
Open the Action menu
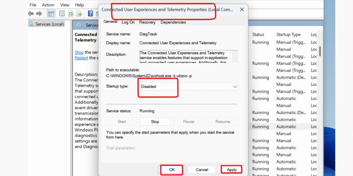(x=48, y=5)
